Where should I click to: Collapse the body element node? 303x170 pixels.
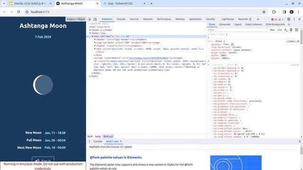(x=90, y=33)
